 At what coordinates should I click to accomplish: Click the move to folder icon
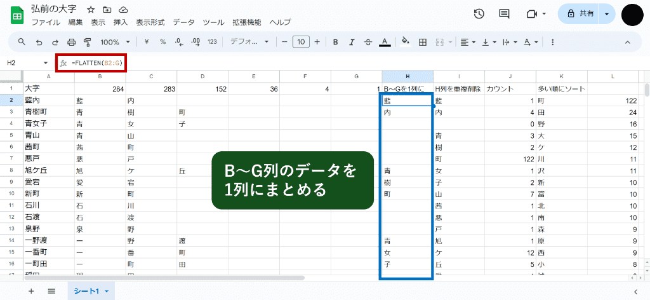coord(107,10)
